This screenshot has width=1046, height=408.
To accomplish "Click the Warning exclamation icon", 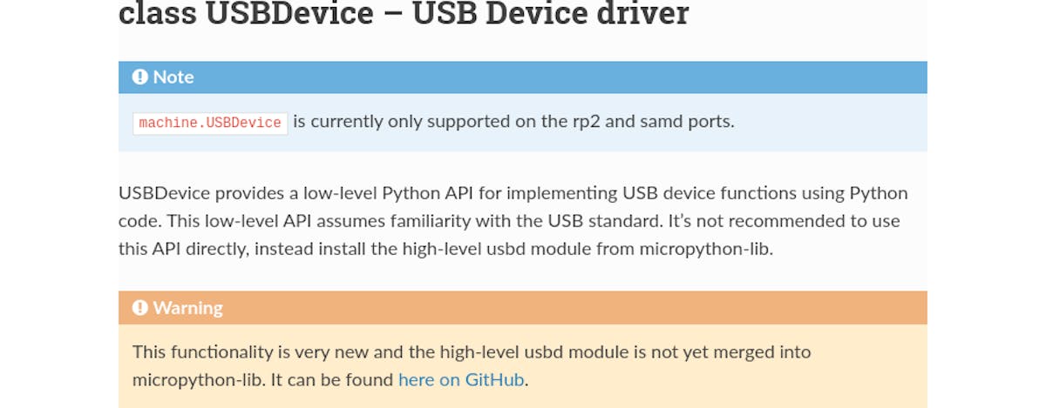I will (x=140, y=307).
